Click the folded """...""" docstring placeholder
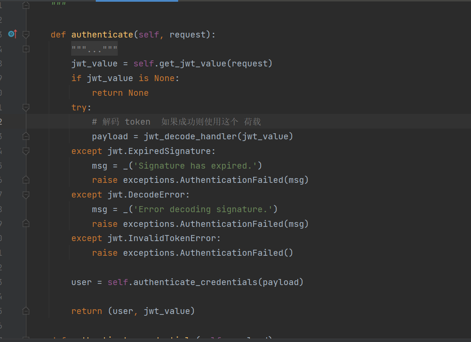The height and width of the screenshot is (342, 471). pos(94,49)
